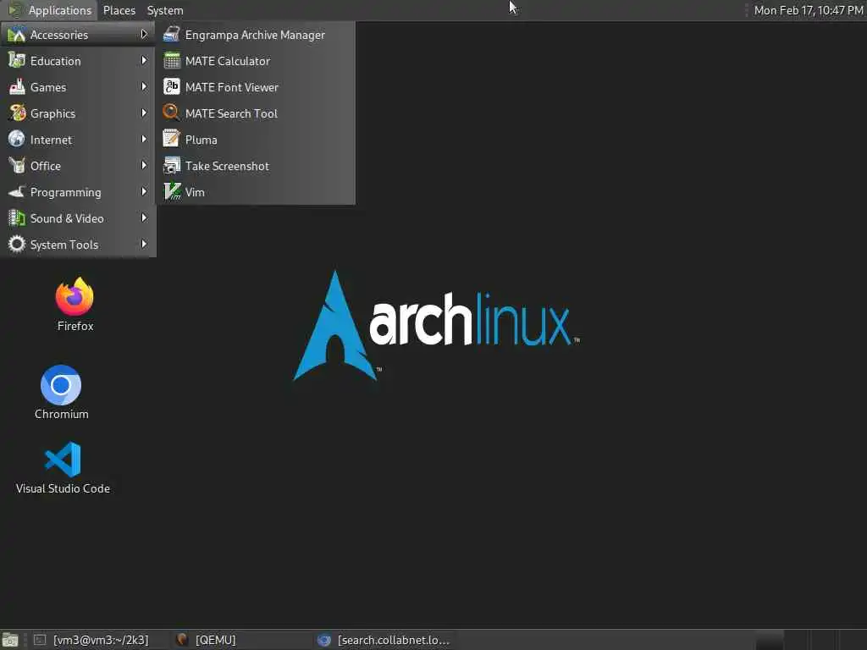Click the Programming category icon

[17, 192]
